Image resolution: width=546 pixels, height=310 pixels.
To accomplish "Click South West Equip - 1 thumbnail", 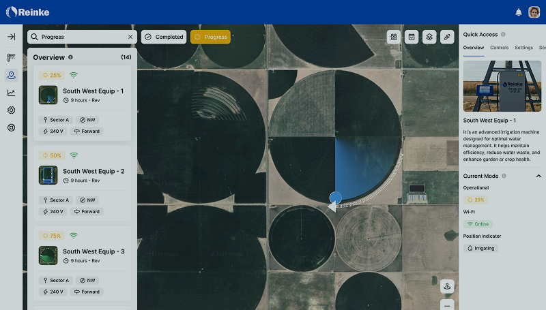I will tap(48, 95).
